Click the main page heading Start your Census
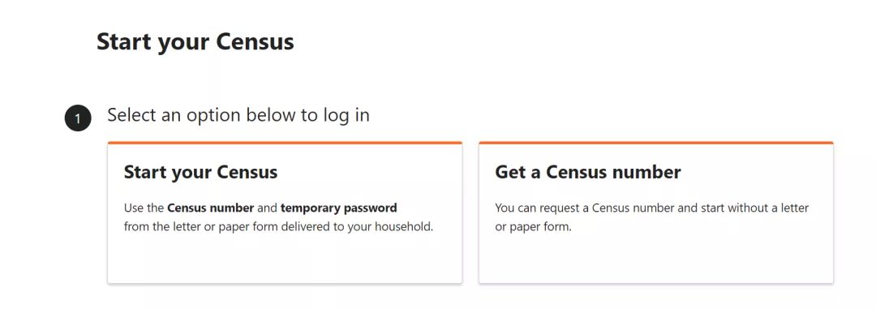 (195, 42)
